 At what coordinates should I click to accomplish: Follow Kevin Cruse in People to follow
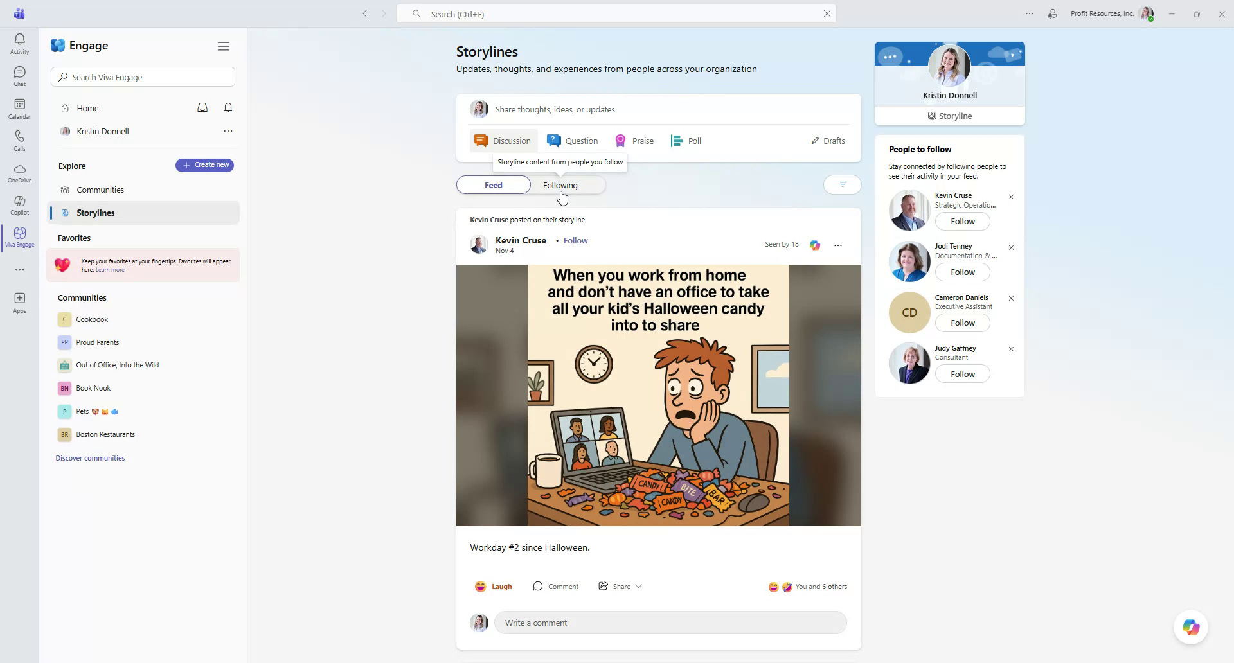click(x=961, y=221)
